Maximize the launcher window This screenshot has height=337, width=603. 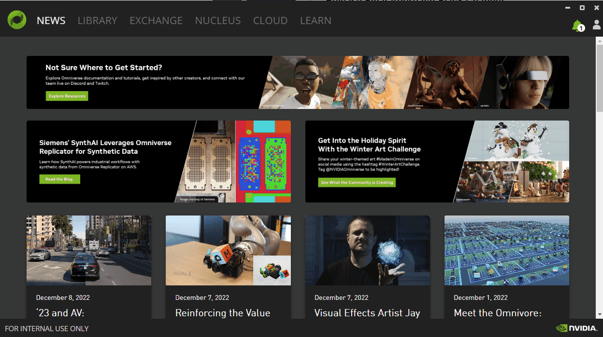click(x=582, y=8)
